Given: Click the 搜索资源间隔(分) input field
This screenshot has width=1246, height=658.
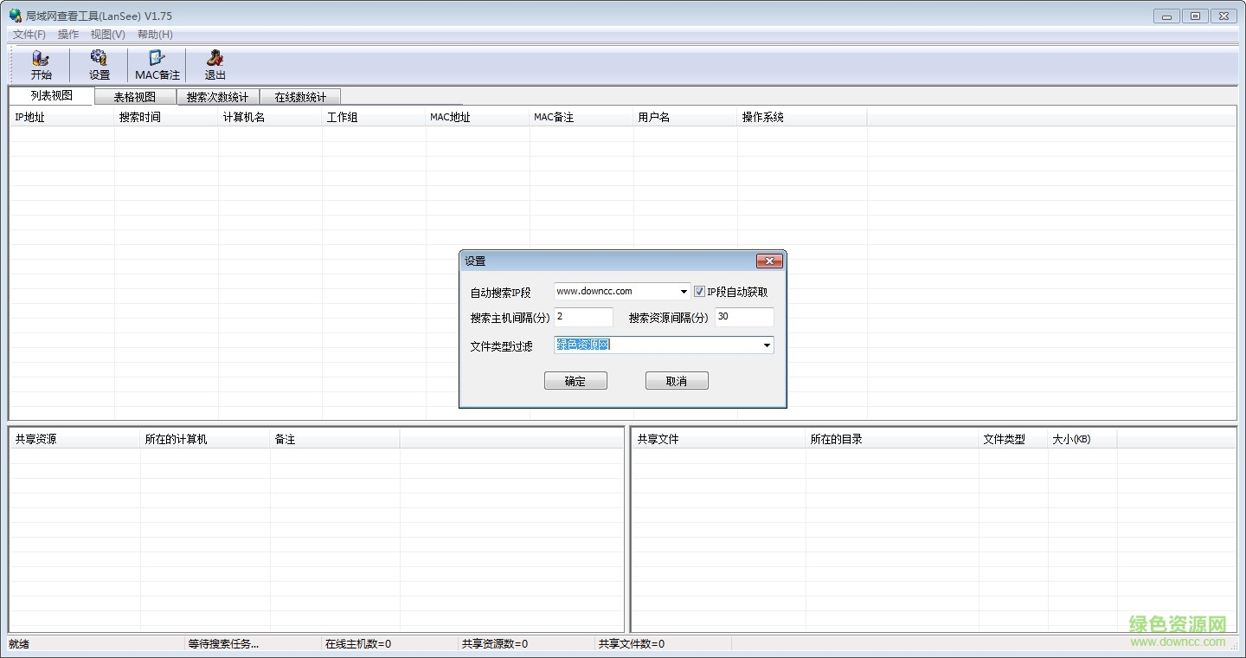Looking at the screenshot, I should [x=745, y=318].
